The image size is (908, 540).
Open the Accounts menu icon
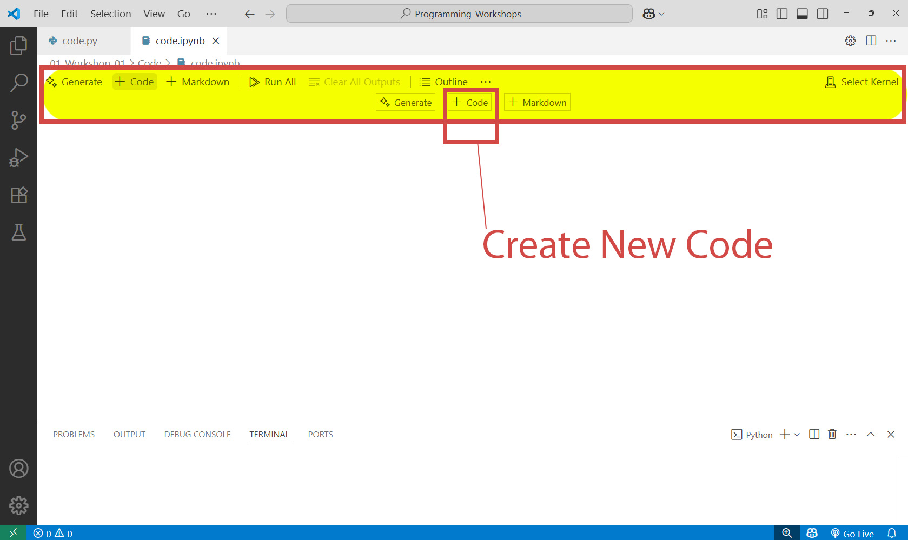(x=18, y=468)
